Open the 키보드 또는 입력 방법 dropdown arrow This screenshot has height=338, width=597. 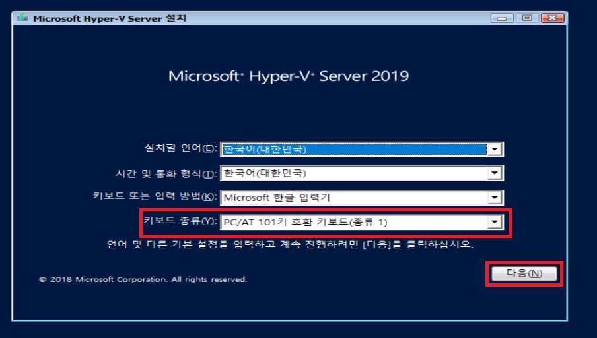tap(494, 198)
